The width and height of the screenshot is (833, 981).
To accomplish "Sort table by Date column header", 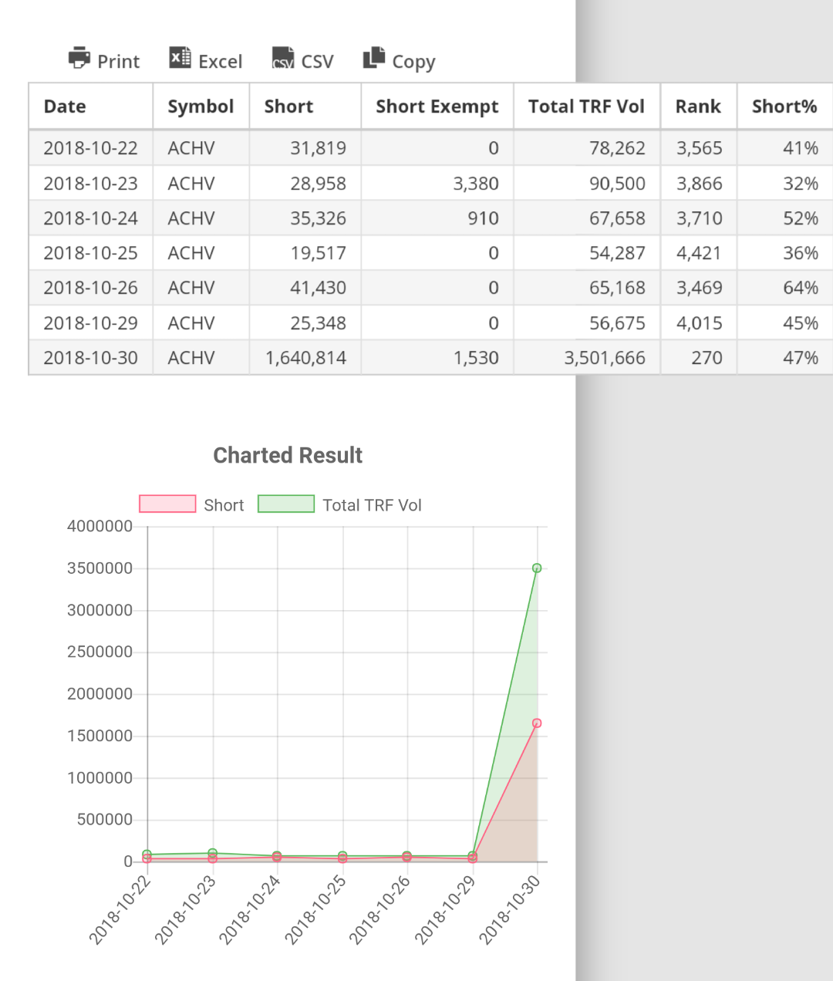I will coord(65,106).
